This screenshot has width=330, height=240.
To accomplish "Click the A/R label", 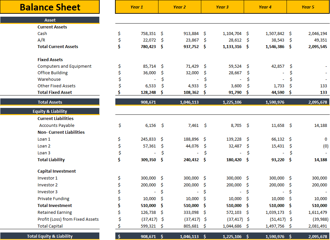I will tap(41, 40).
